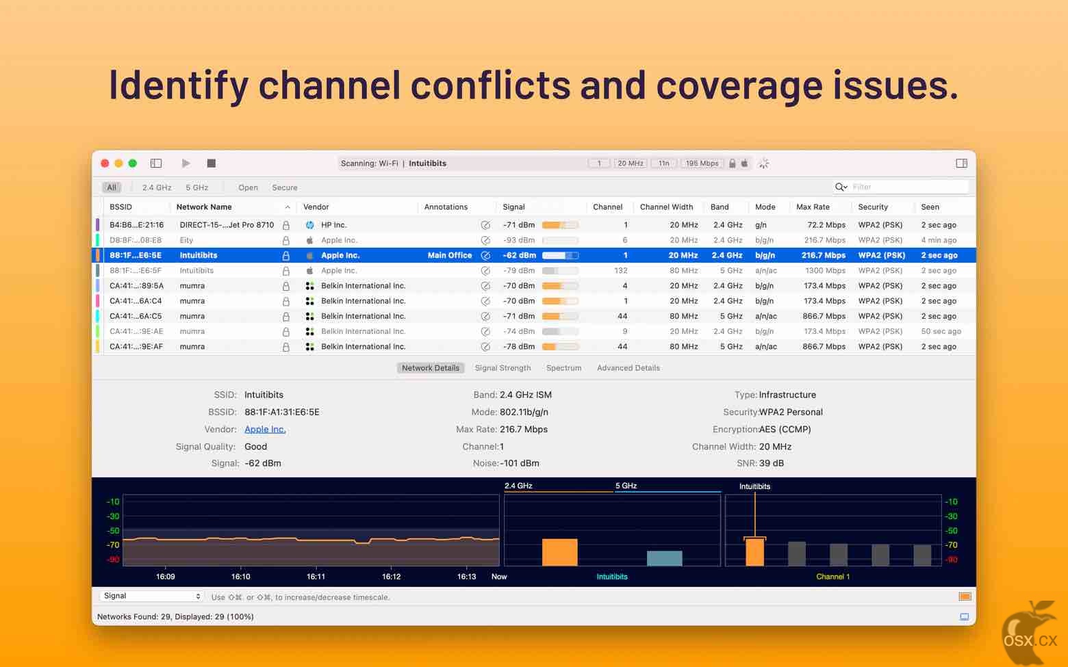Viewport: 1068px width, 667px height.
Task: Click orange 2.4 GHz Intuitibits bar in graph
Action: (560, 552)
